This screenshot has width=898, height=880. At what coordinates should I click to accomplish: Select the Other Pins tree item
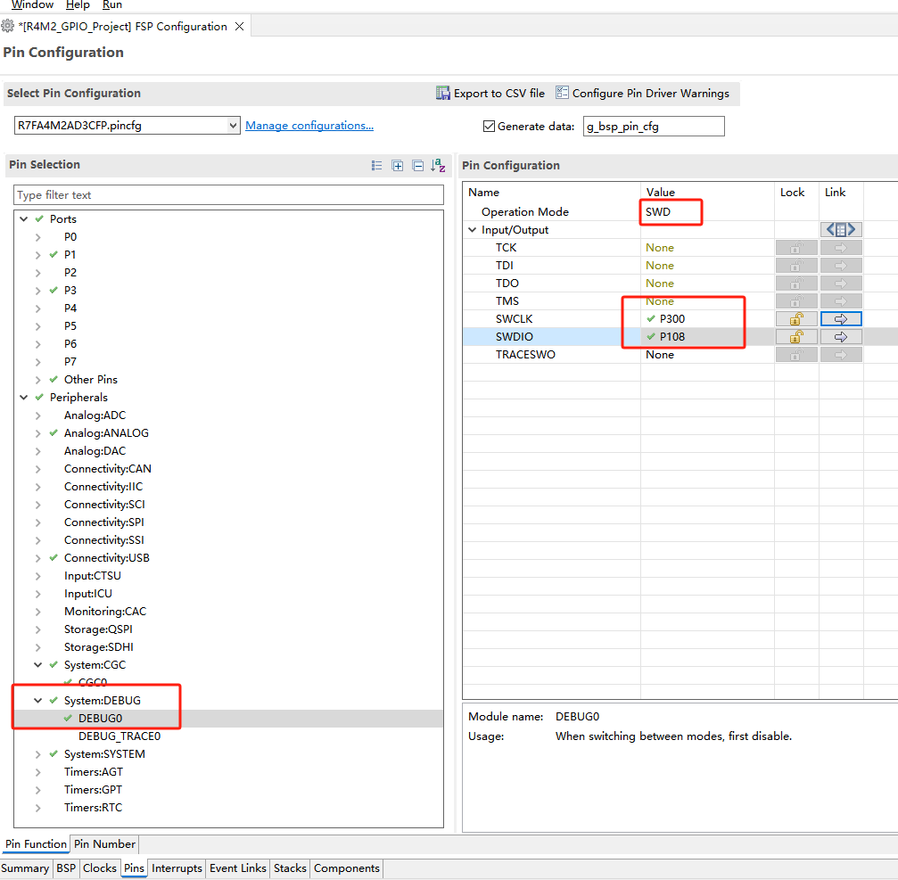point(90,380)
